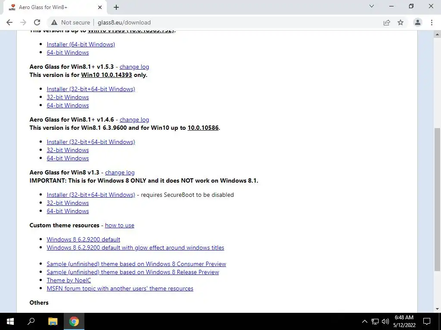
Task: Click the clock showing 6:48 AM
Action: 404,318
